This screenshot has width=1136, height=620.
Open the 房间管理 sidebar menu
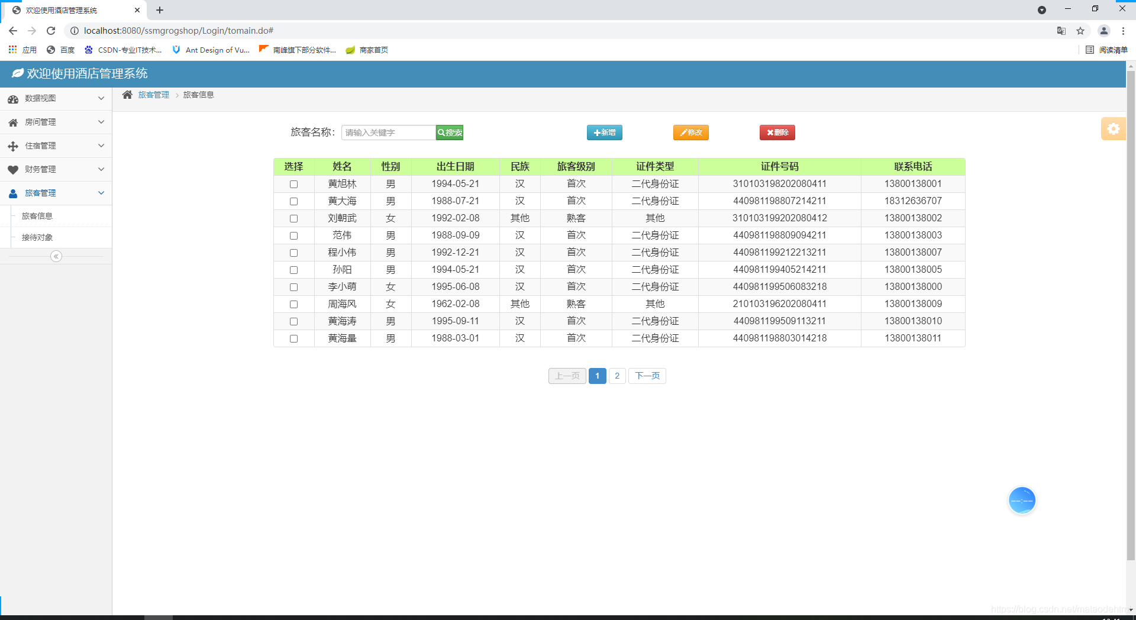coord(56,122)
